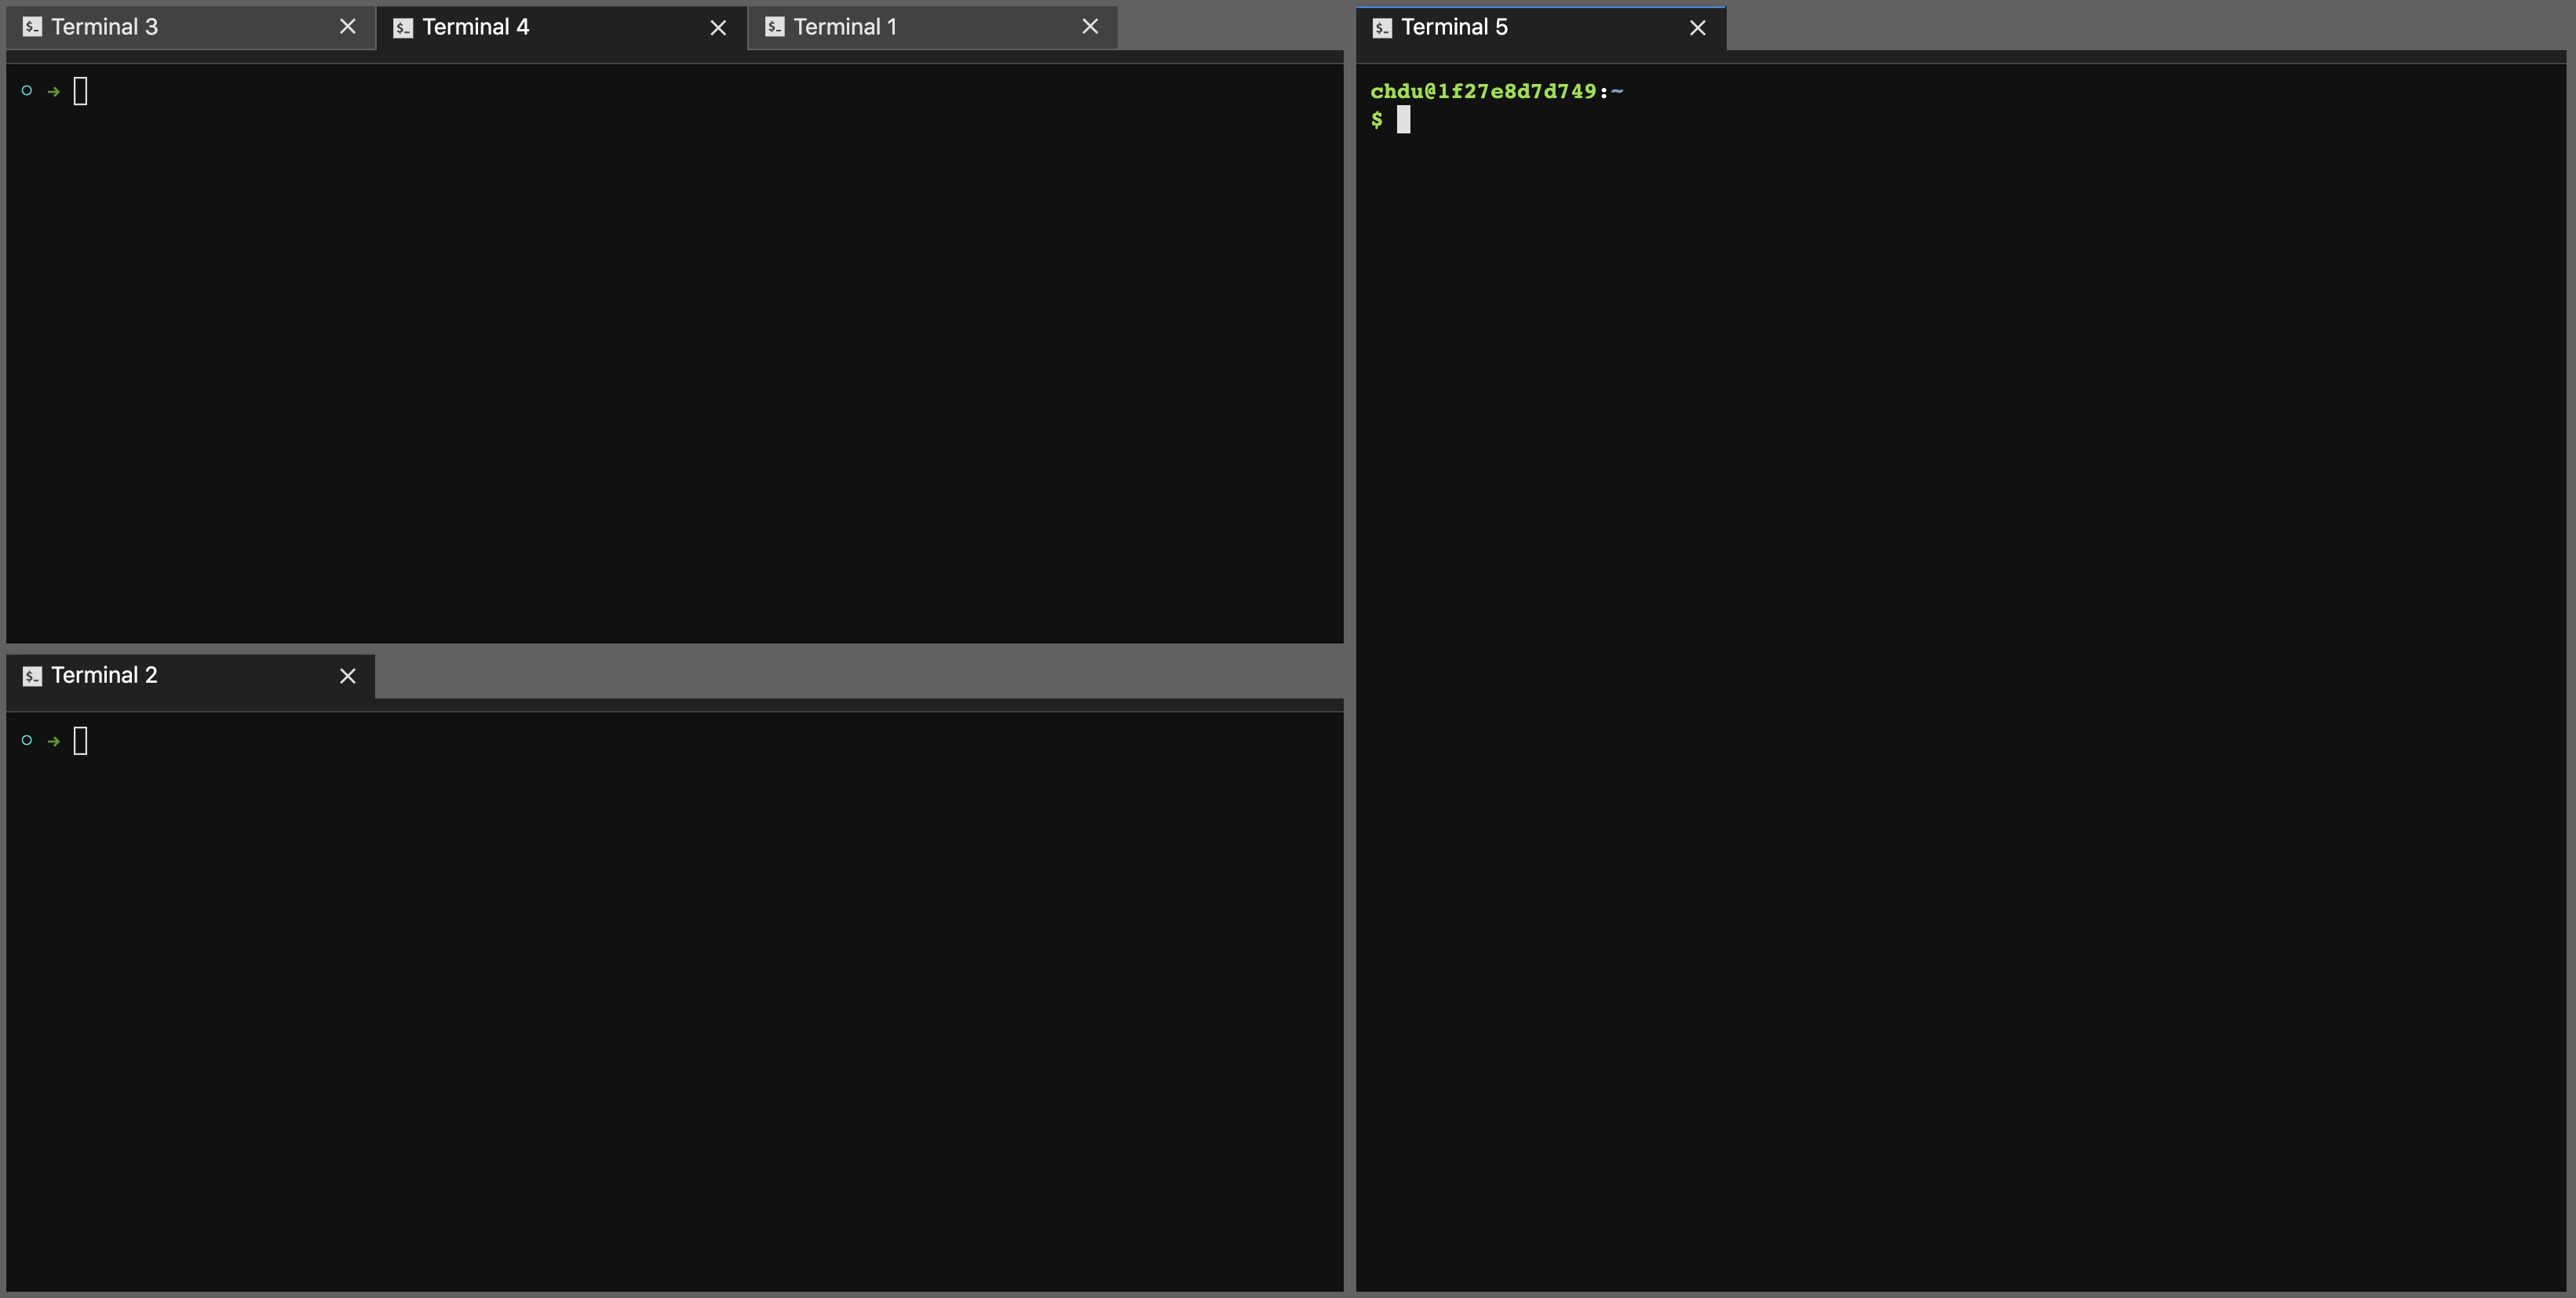Viewport: 2576px width, 1298px height.
Task: Click the shell icon on Terminal 1 tab
Action: click(x=775, y=27)
